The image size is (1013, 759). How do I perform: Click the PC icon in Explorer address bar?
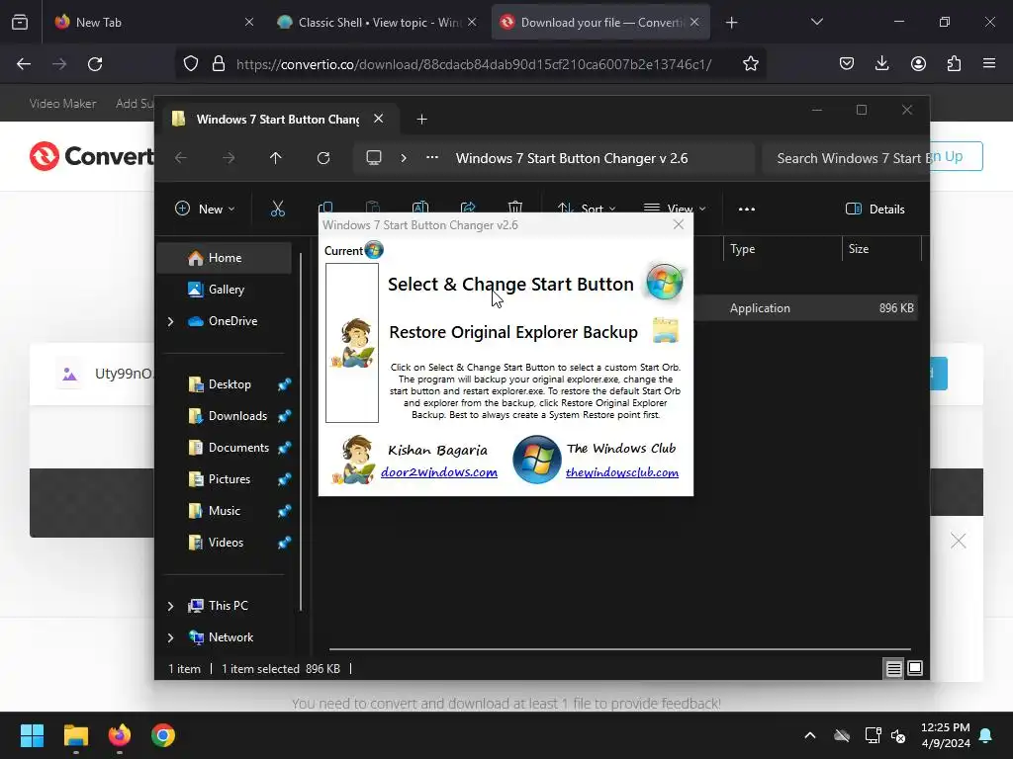(x=373, y=158)
